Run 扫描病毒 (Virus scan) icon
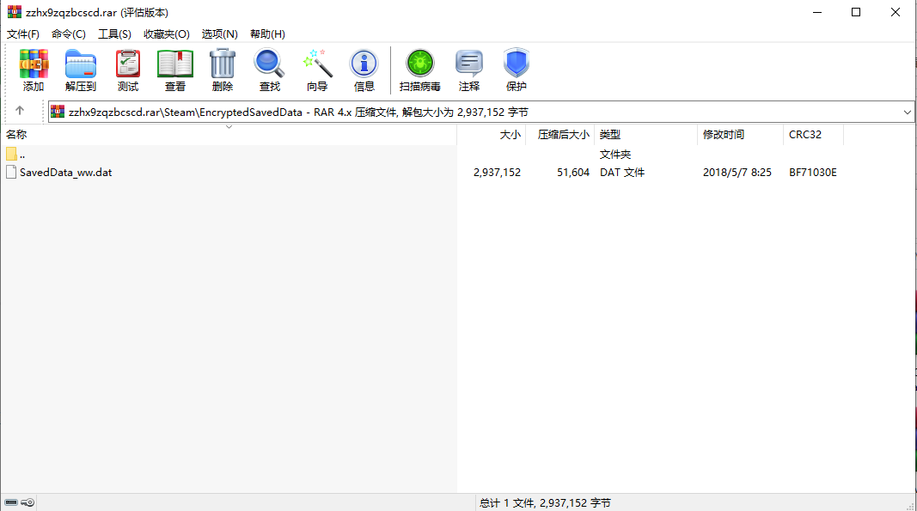917x511 pixels. (x=420, y=64)
